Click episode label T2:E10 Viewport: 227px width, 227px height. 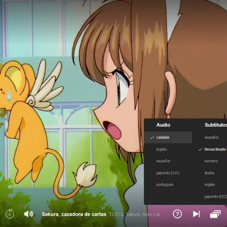click(x=116, y=214)
